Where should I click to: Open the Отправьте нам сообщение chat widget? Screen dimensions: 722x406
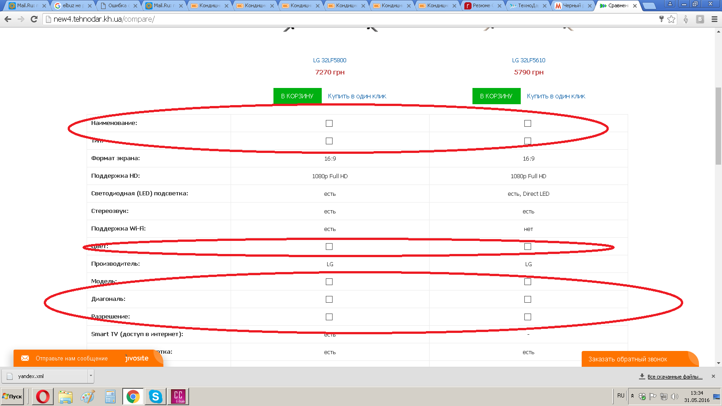click(88, 358)
